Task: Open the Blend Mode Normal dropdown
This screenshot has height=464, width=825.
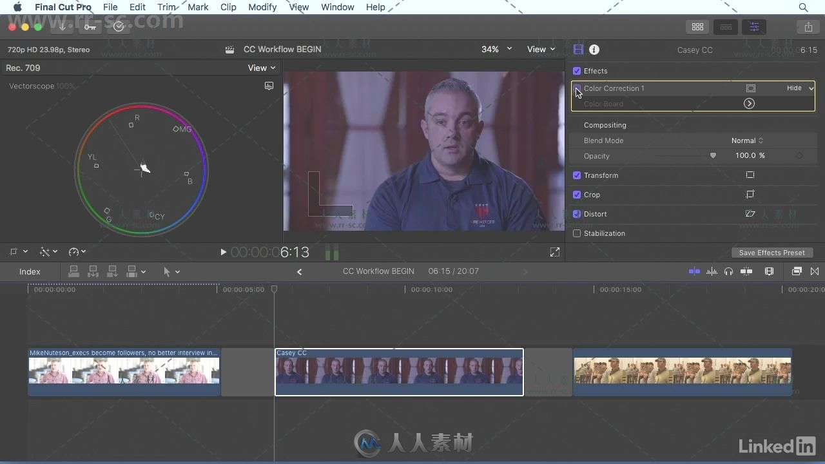Action: coord(747,140)
